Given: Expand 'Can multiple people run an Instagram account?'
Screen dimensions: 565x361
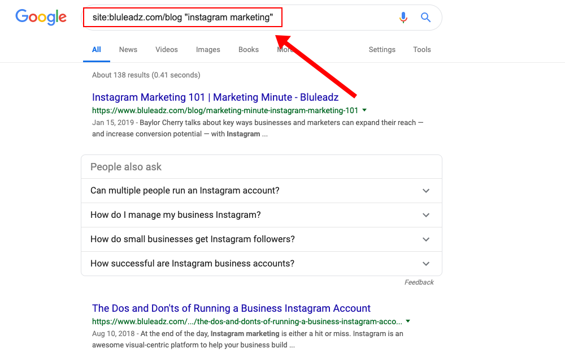Looking at the screenshot, I should 262,191.
